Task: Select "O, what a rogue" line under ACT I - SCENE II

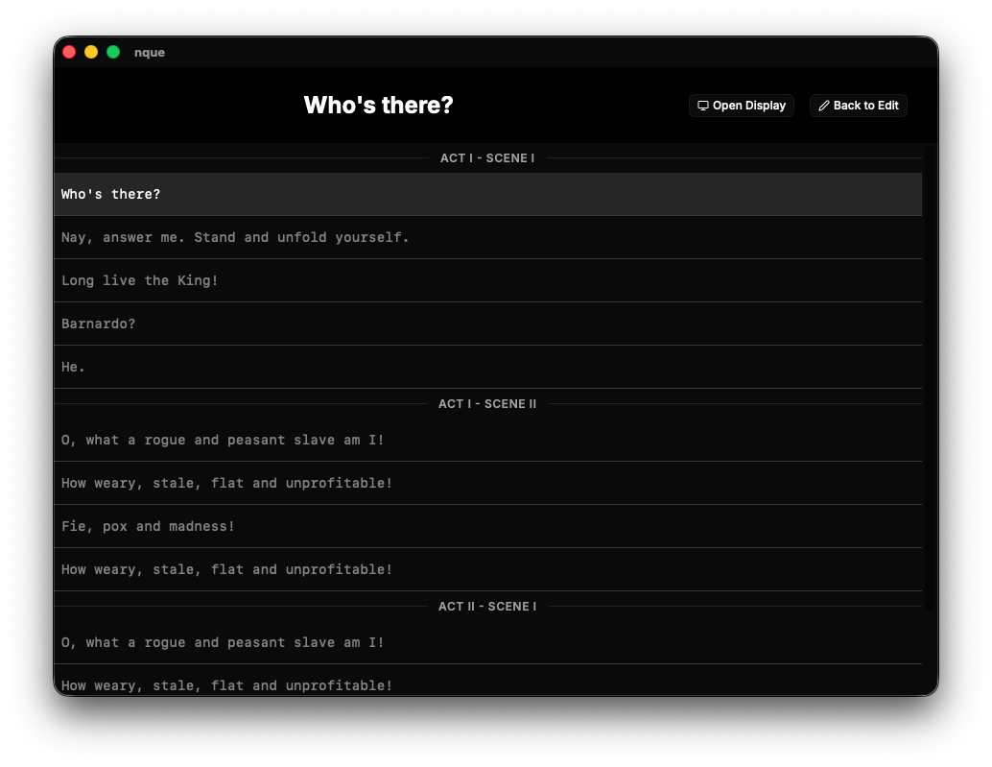Action: pyautogui.click(x=487, y=440)
